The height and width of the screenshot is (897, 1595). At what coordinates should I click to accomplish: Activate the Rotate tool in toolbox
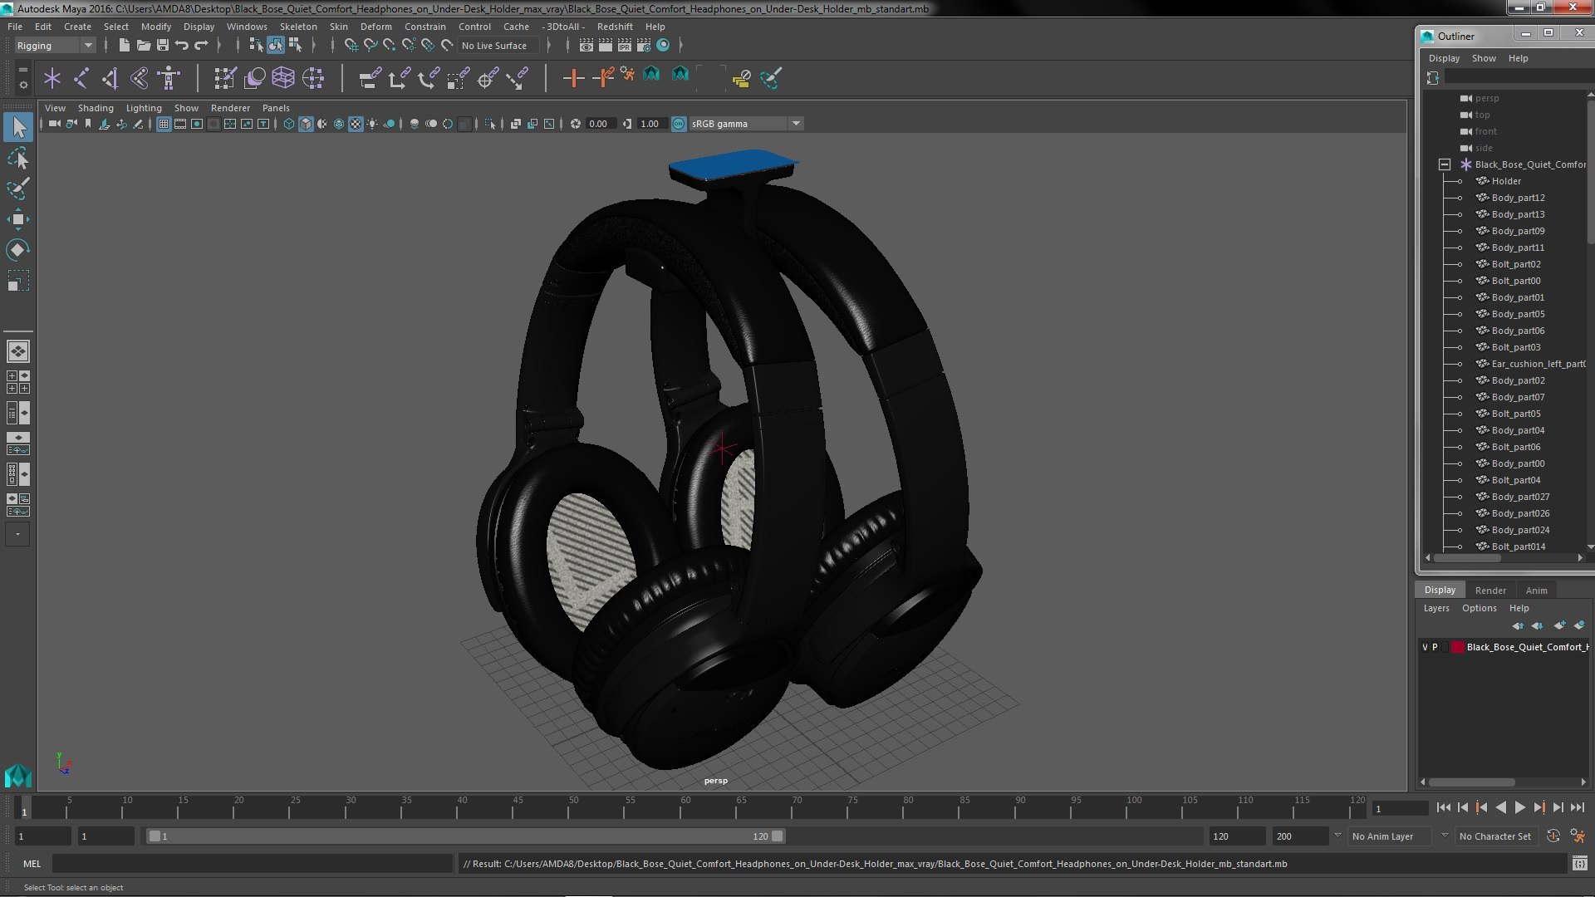click(x=18, y=250)
